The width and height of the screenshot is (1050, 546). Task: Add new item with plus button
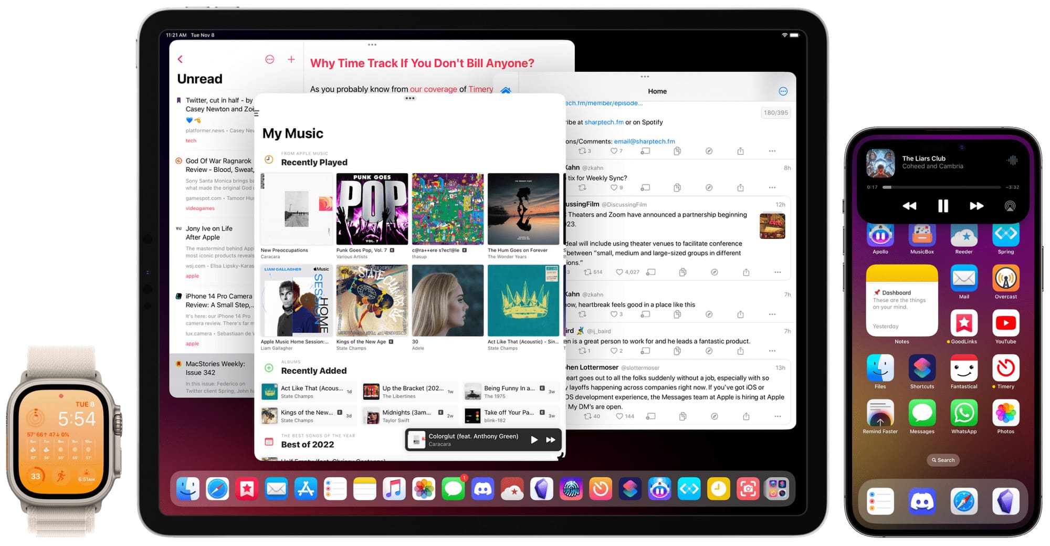coord(291,59)
